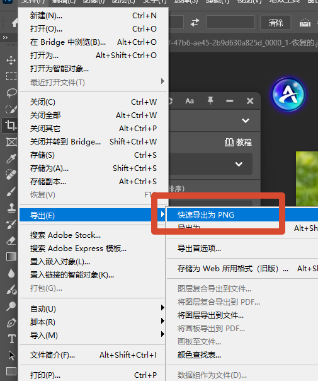
Task: Choose 存储为 Web 所用格式 (旧版)
Action: [242, 269]
